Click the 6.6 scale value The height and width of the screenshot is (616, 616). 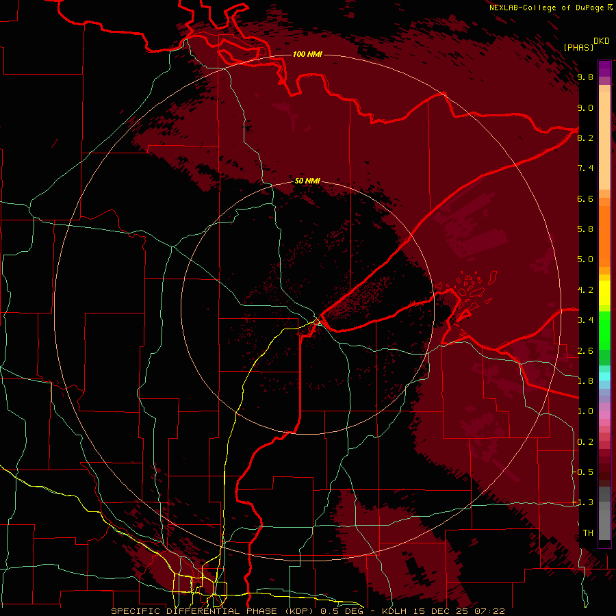(x=585, y=198)
